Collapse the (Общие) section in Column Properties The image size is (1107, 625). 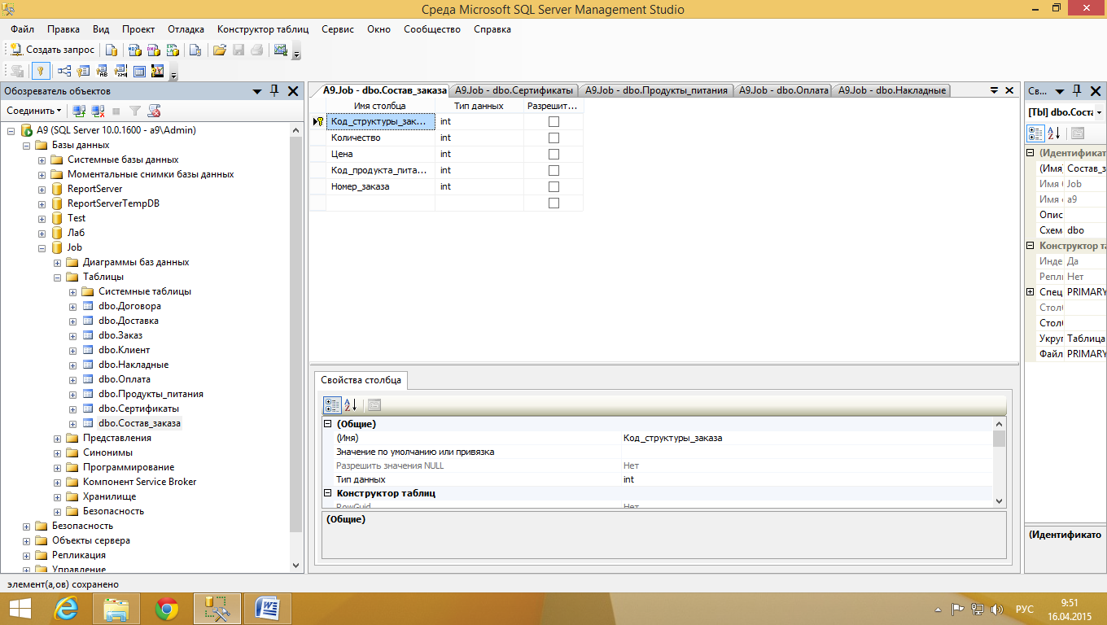328,424
